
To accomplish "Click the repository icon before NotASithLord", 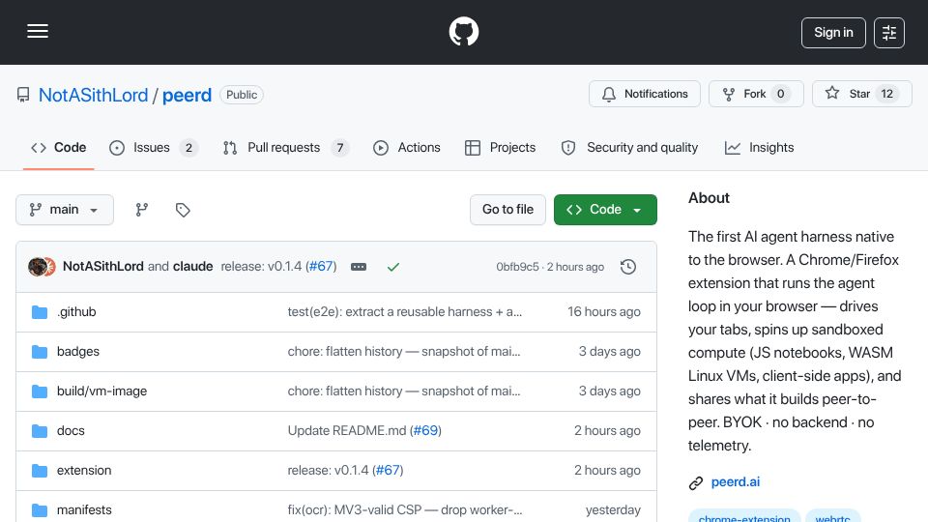I will click(23, 95).
